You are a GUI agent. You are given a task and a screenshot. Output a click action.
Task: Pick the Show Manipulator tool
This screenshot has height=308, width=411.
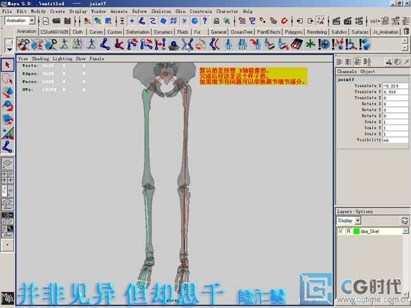8,133
